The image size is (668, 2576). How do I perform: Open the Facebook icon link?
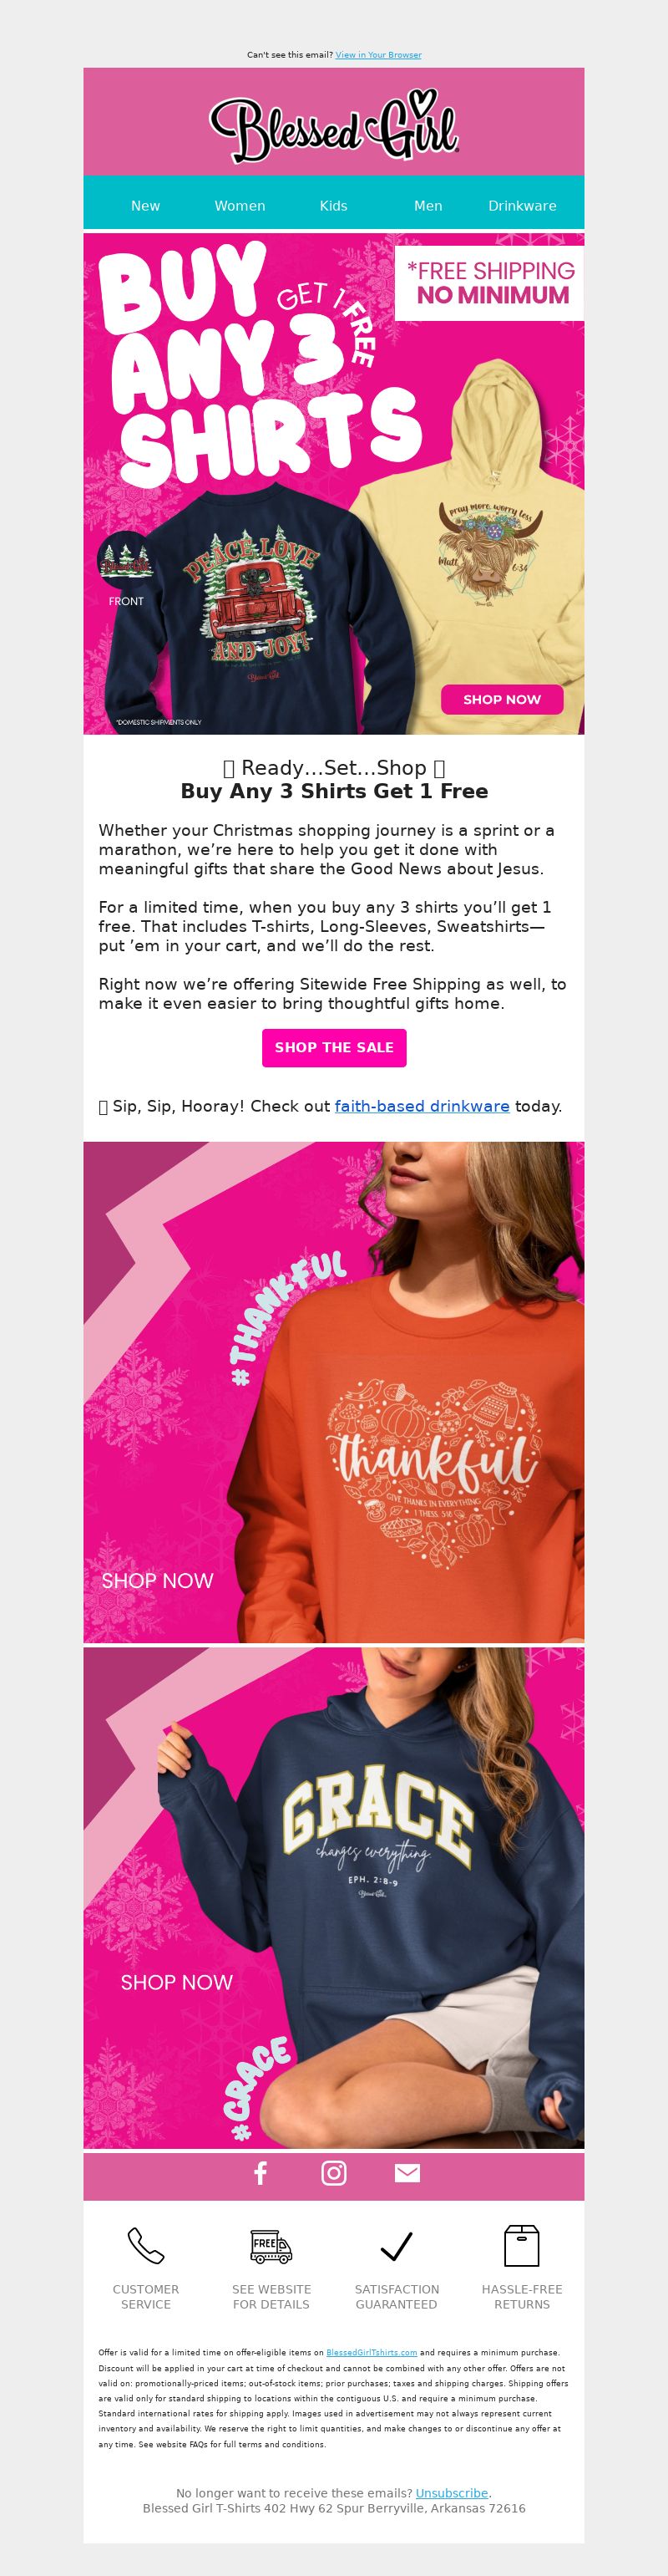[x=261, y=2173]
